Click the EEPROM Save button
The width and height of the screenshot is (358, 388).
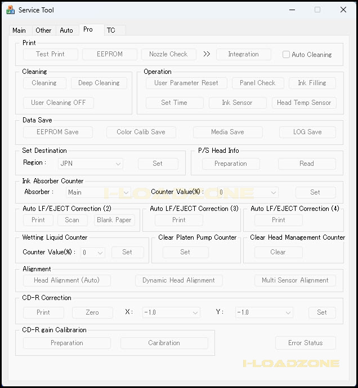[x=57, y=132]
